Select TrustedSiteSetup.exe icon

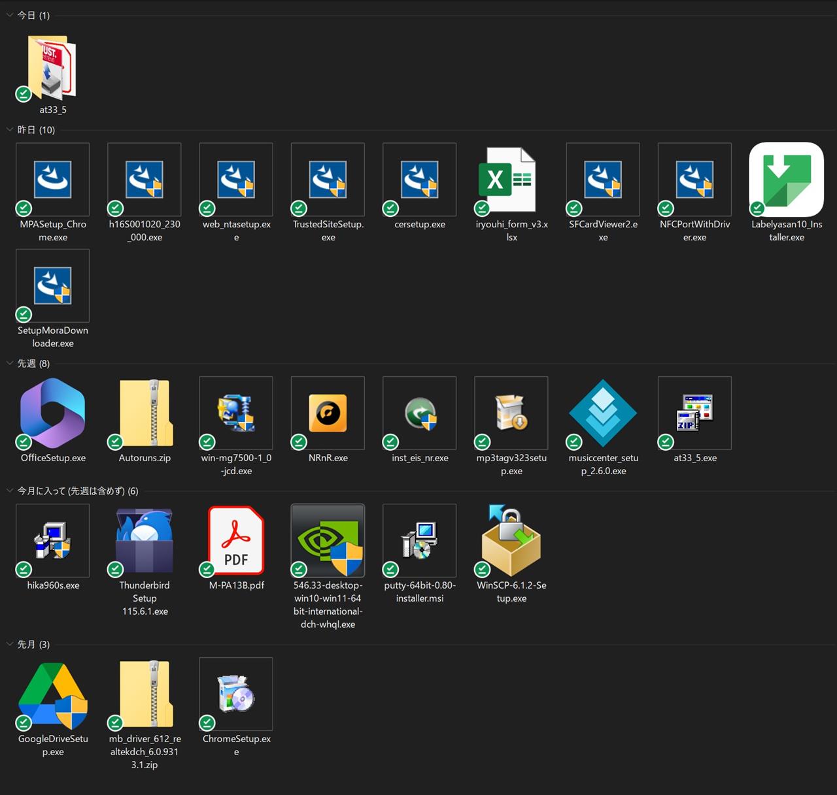(x=328, y=179)
